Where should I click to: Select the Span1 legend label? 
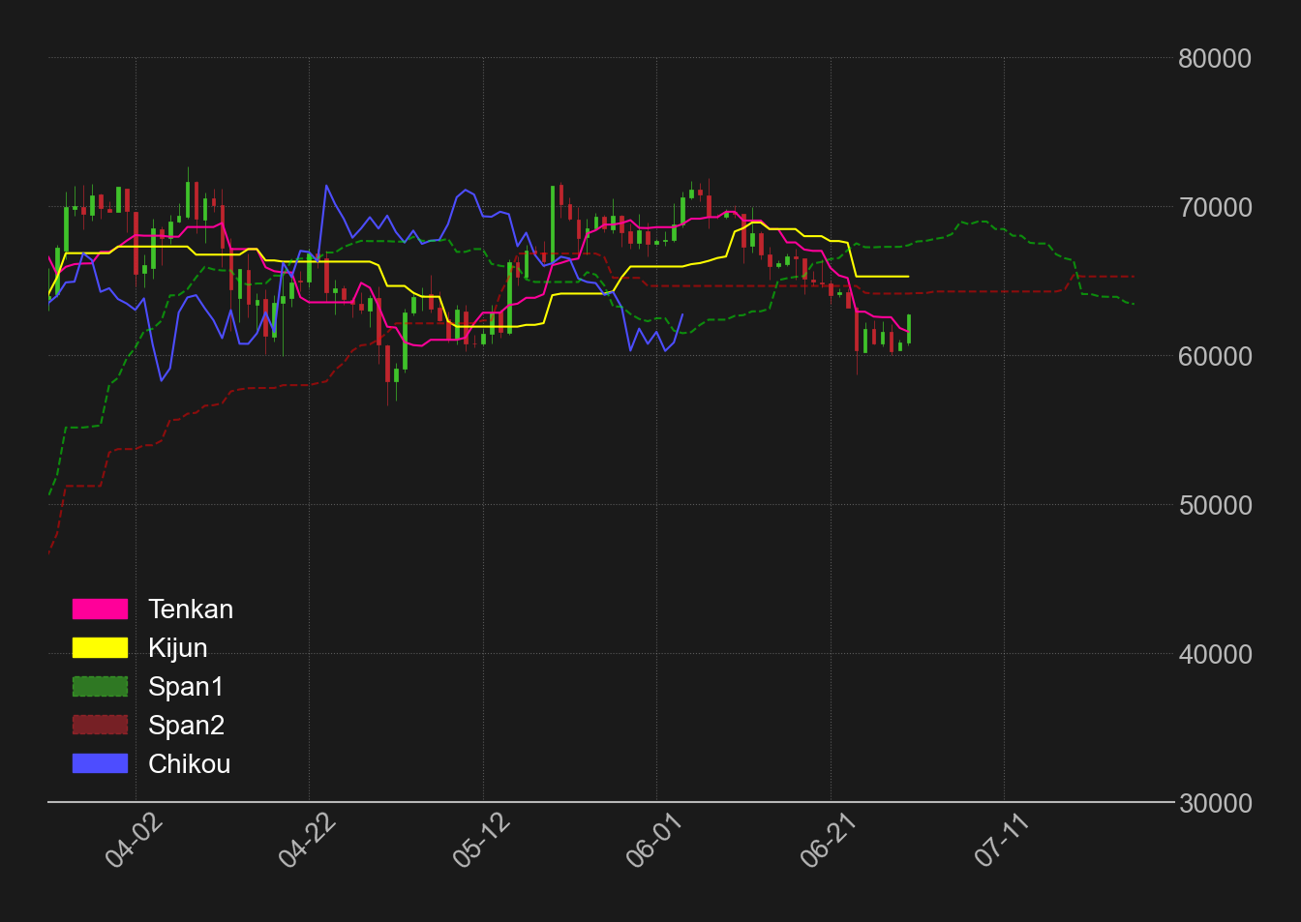[x=186, y=686]
